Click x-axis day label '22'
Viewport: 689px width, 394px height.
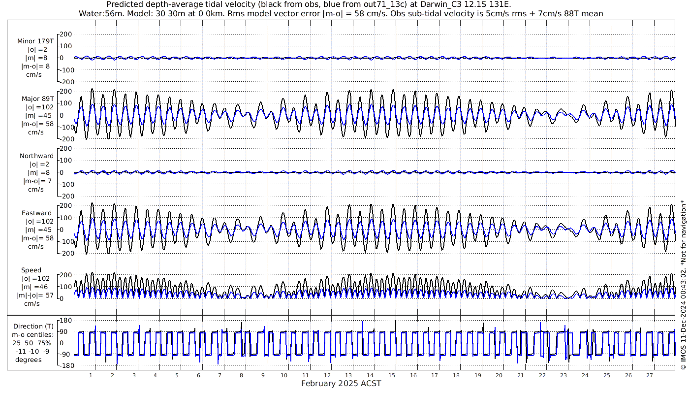[542, 375]
